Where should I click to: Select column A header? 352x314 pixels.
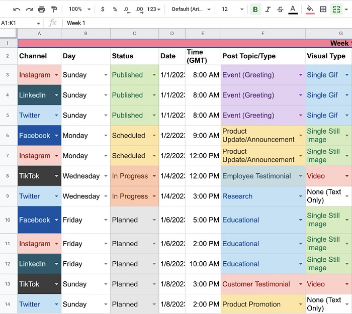pos(39,34)
